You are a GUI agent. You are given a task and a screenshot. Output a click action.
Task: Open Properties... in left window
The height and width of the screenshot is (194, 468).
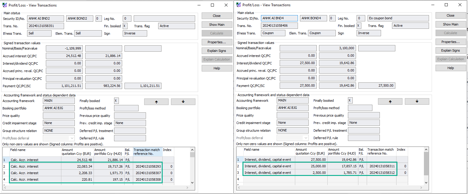coord(217,42)
